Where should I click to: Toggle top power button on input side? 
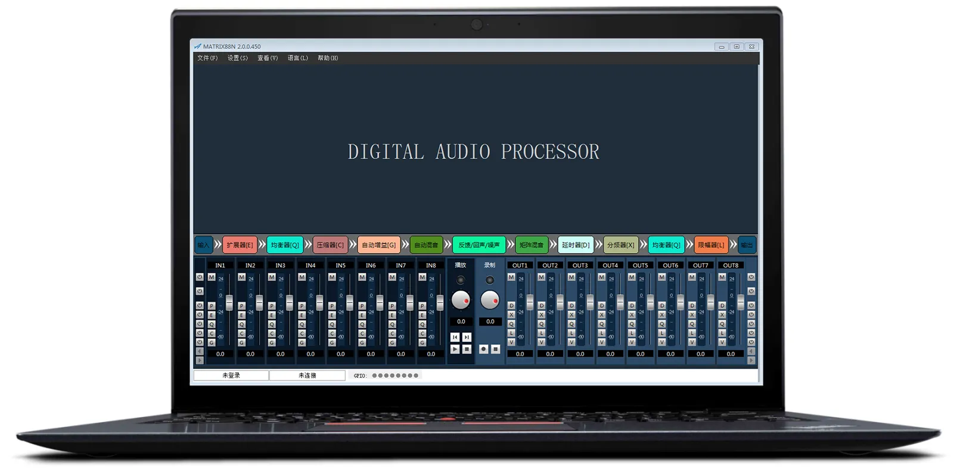click(200, 277)
